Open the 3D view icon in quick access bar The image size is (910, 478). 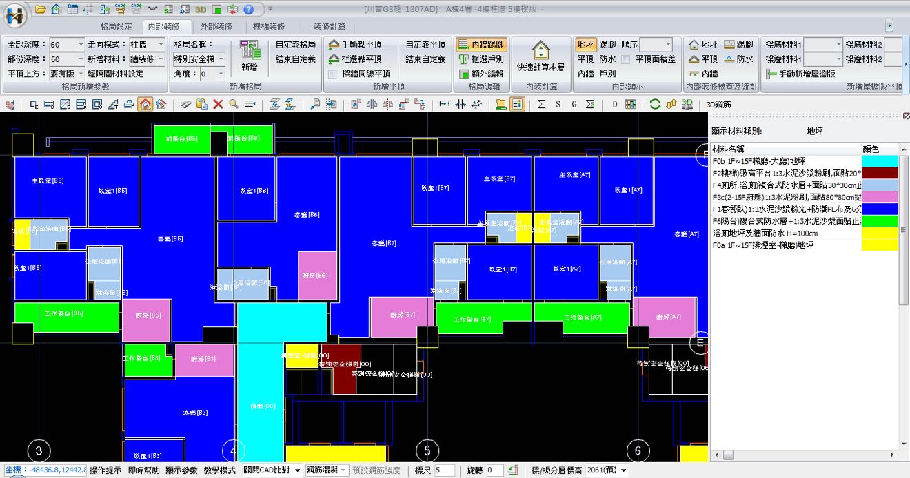(x=201, y=10)
